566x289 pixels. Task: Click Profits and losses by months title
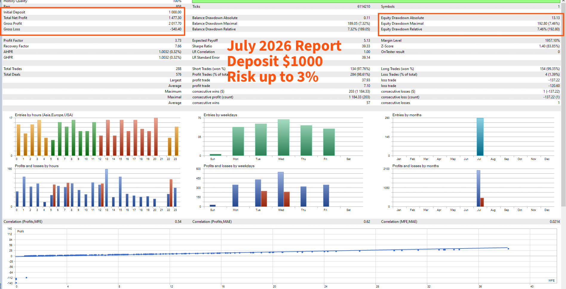(415, 166)
